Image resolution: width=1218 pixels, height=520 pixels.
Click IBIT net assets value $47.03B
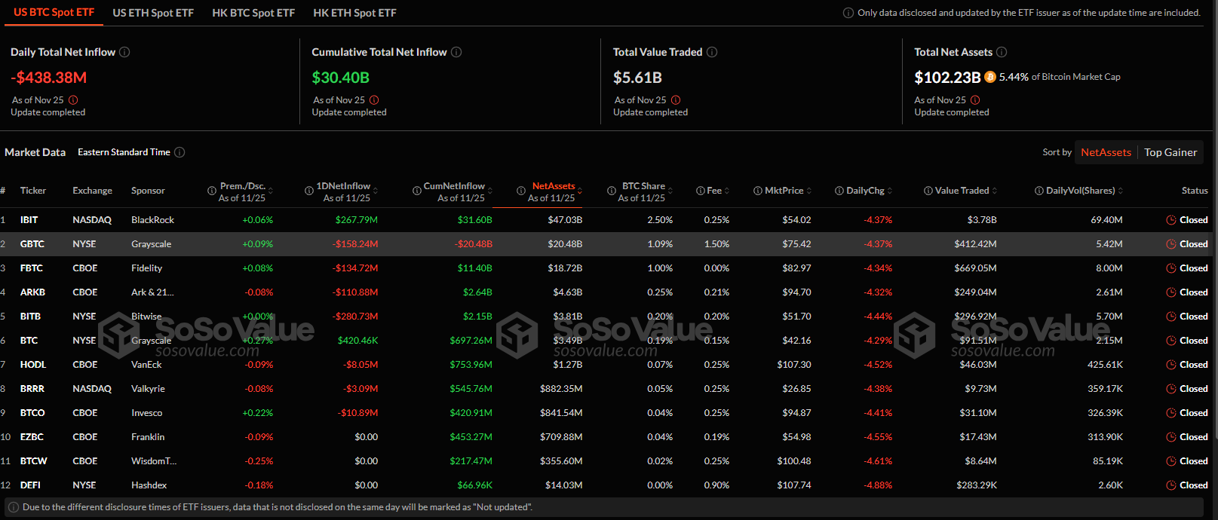565,220
